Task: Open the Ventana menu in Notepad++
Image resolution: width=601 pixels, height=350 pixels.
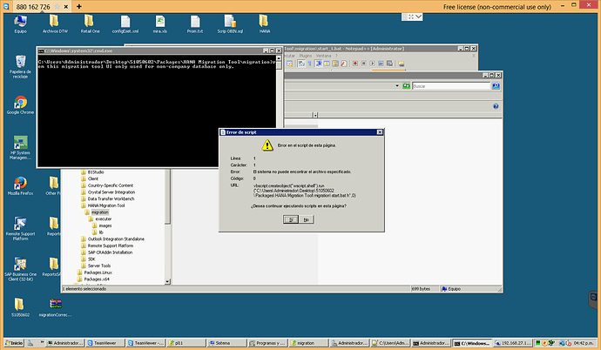Action: click(323, 56)
